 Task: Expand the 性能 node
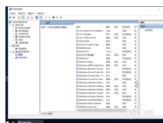point(13,40)
